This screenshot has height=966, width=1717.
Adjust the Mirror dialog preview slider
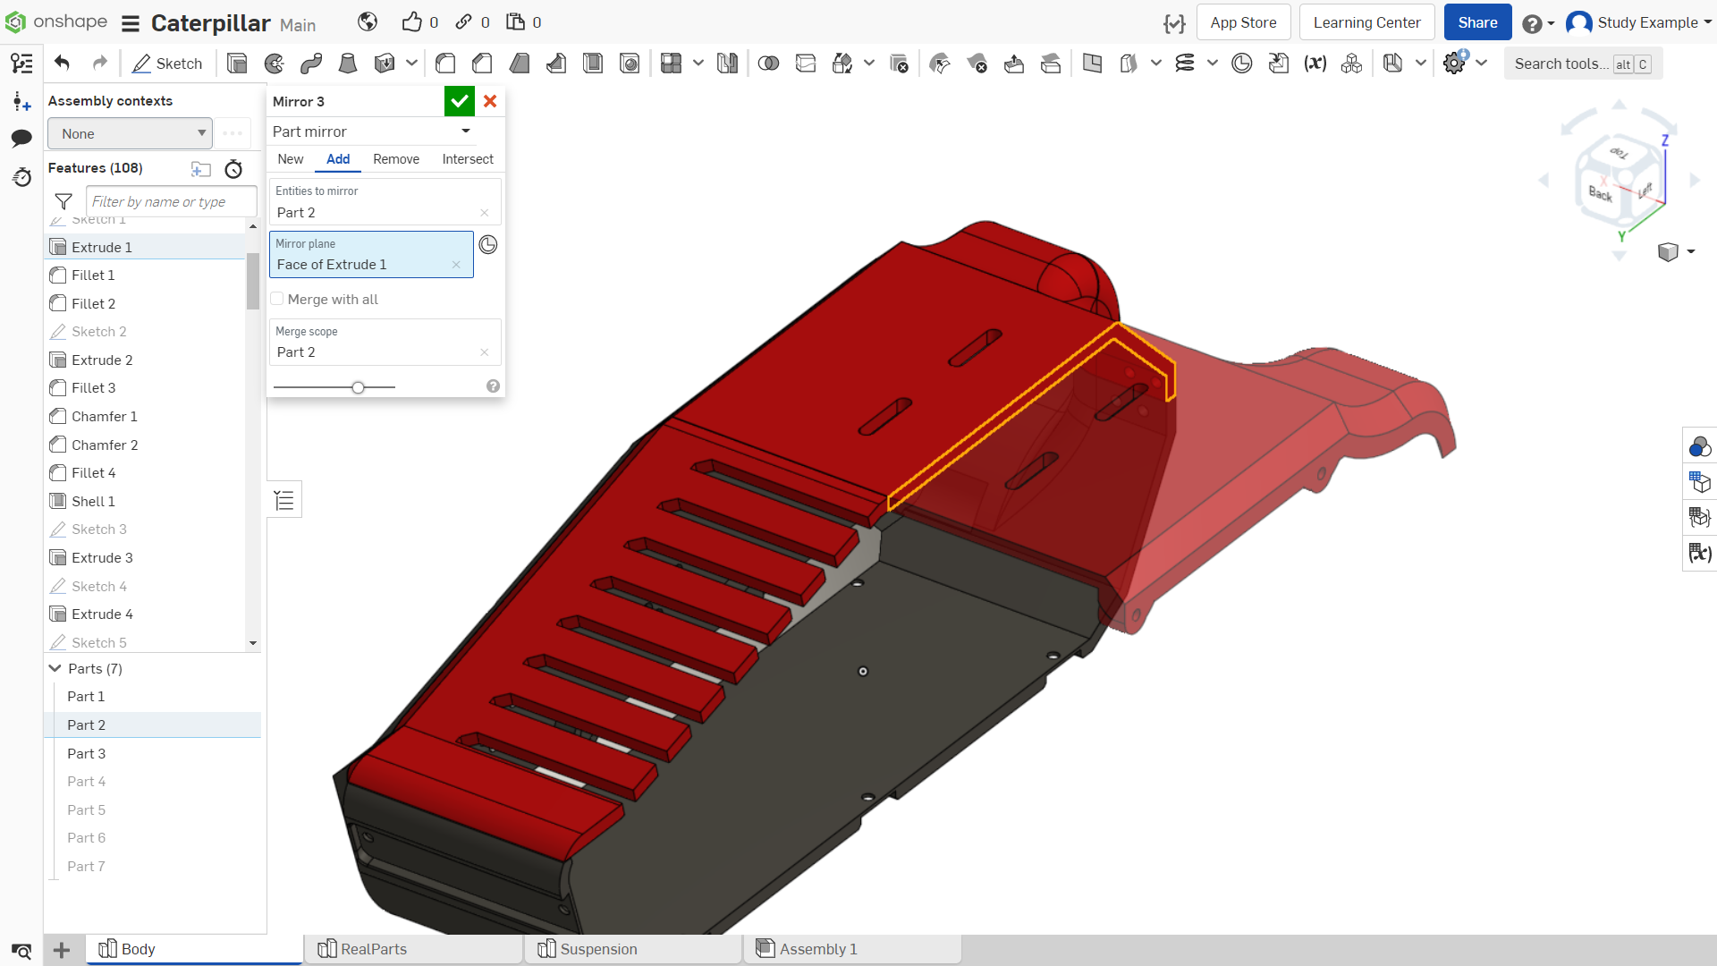tap(358, 387)
